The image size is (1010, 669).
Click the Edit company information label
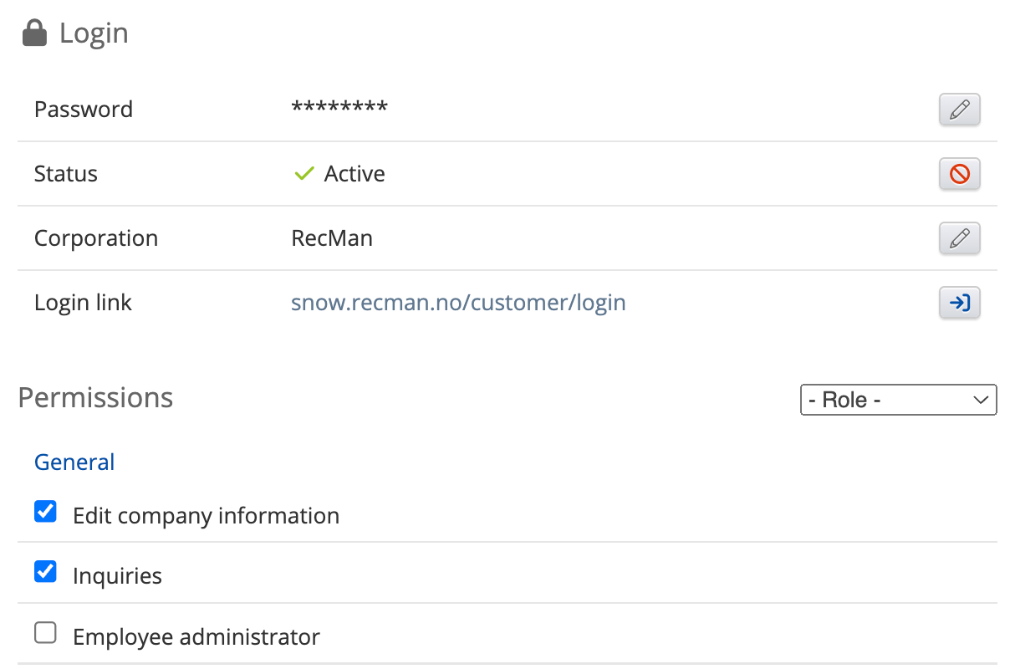[206, 516]
